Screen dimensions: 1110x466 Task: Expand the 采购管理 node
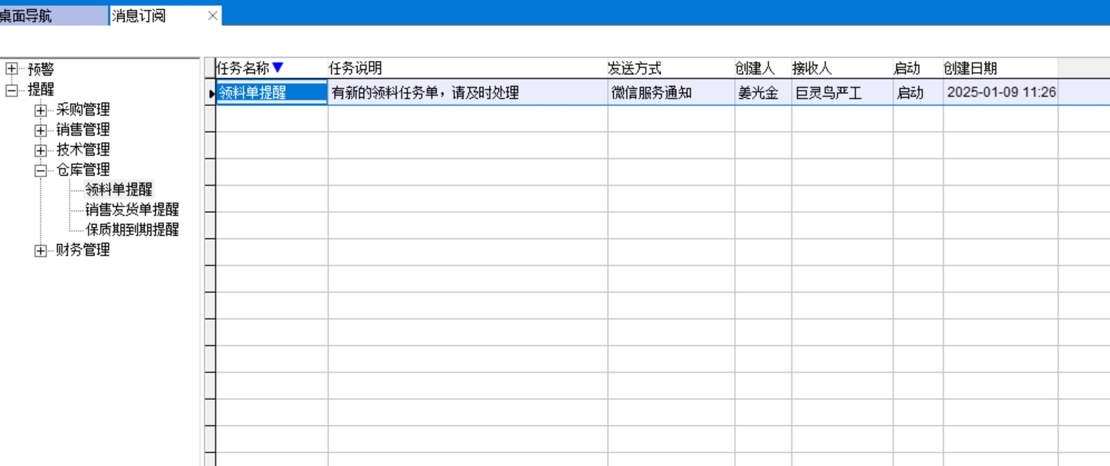pyautogui.click(x=40, y=111)
